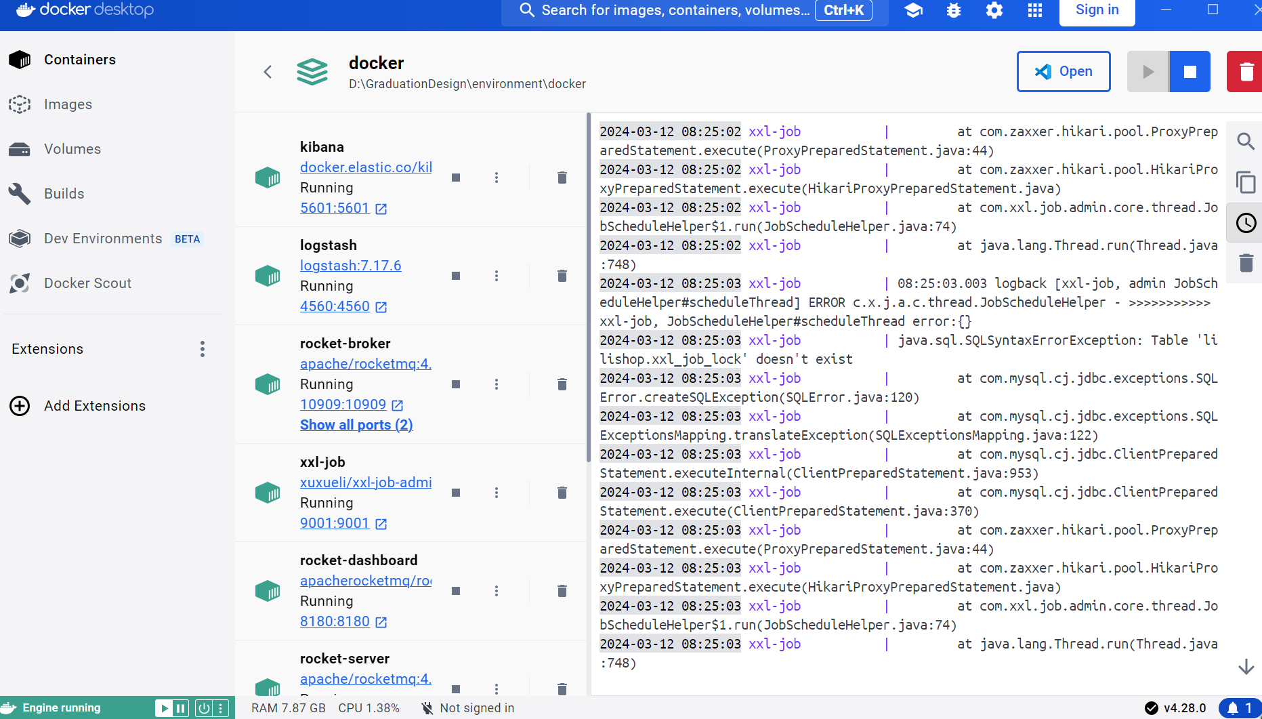
Task: Open the xuxueli/xxl-job-admin image link
Action: pyautogui.click(x=366, y=482)
